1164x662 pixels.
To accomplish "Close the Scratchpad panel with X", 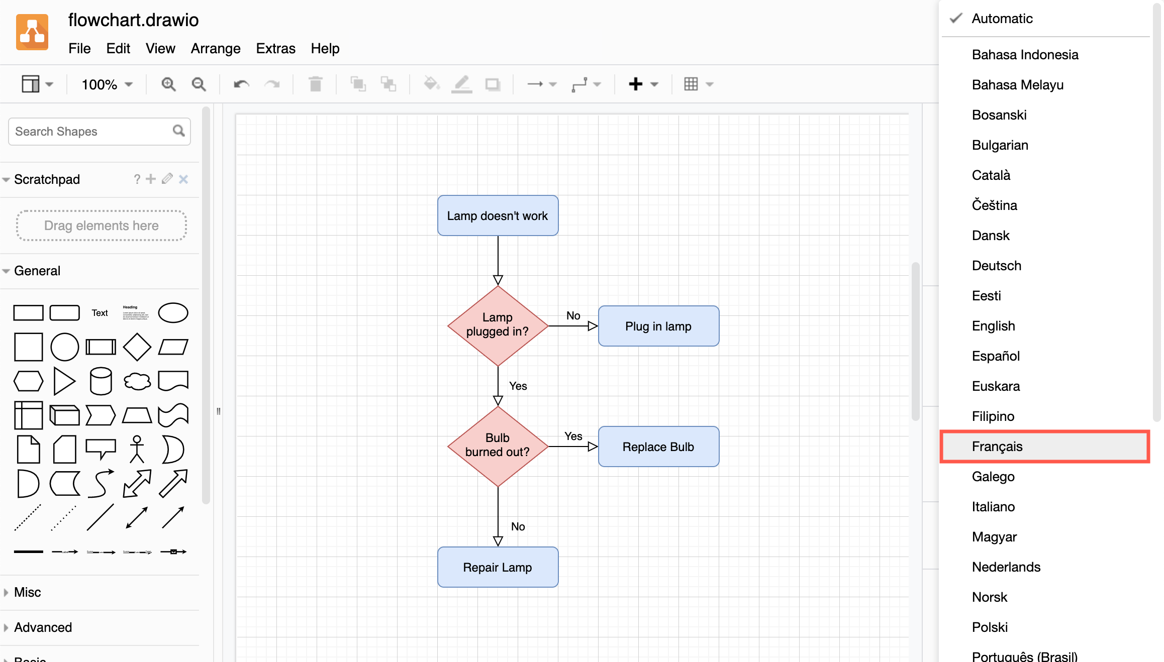I will [x=183, y=179].
